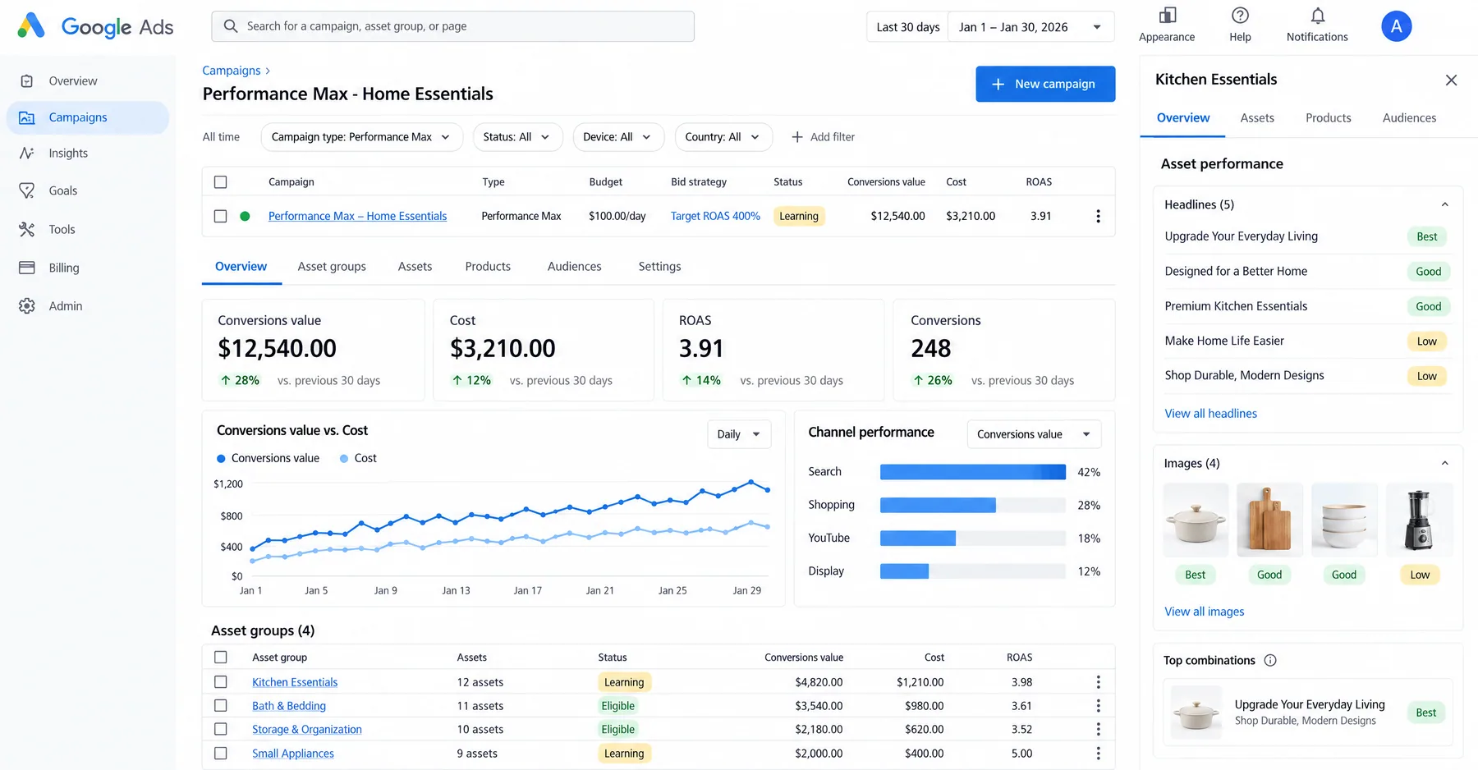Viewport: 1478px width, 770px height.
Task: Tick the Performance Max – Home Essentials checkbox
Action: (x=220, y=217)
